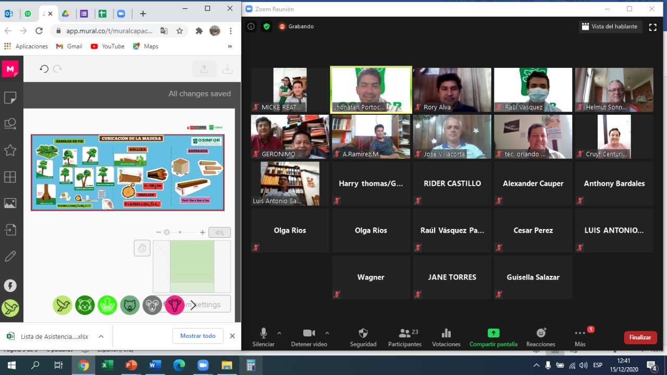Switch to the Zoom browser tab
This screenshot has width=667, height=375.
coord(121,14)
